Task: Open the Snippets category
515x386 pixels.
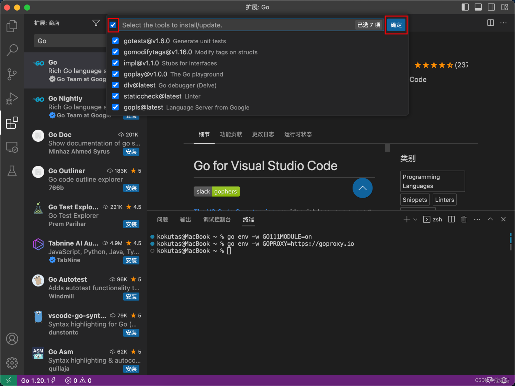Action: [x=415, y=200]
